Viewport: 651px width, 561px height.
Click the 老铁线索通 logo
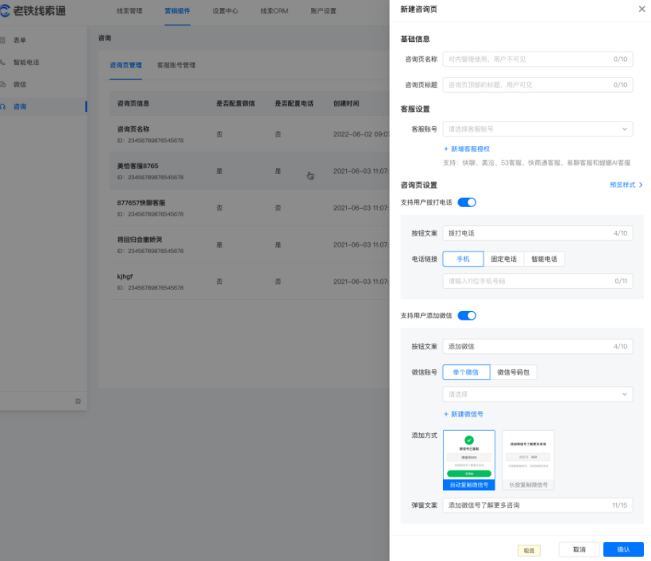[x=32, y=10]
